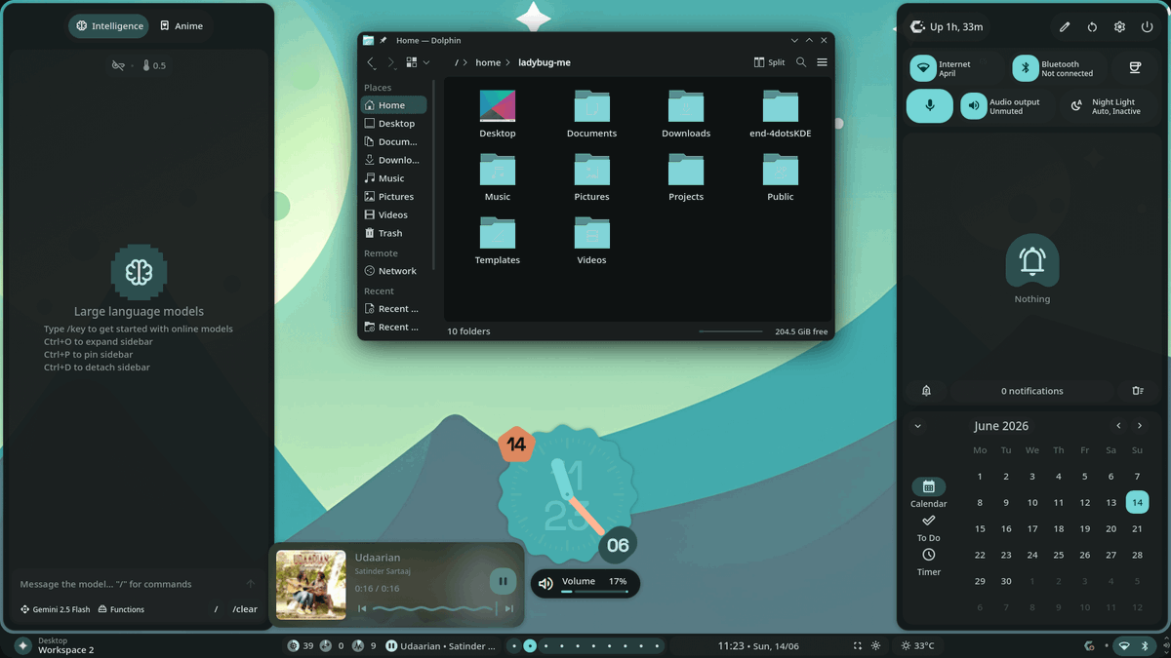Click the 33°C weather indicator
Screen dimensions: 1171x658
click(x=917, y=645)
